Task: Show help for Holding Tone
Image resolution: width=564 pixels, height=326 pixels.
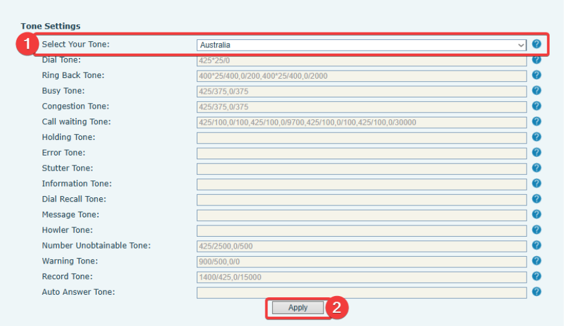Action: [x=536, y=137]
